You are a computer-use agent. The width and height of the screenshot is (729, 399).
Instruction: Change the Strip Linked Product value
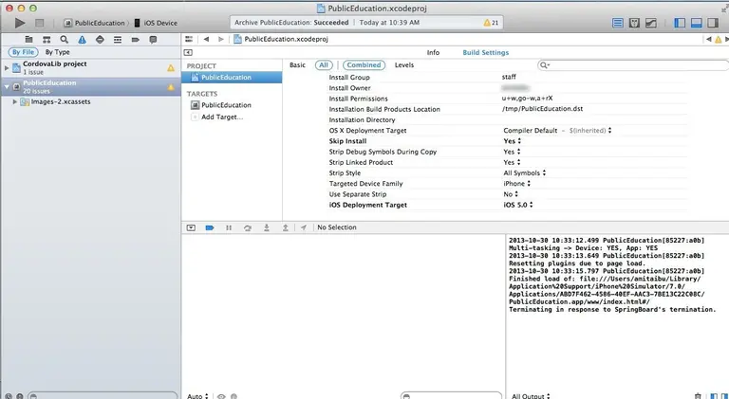[512, 163]
